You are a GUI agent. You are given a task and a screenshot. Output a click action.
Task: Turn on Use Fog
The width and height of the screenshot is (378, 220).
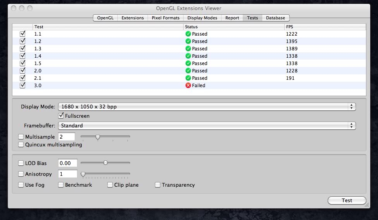[21, 185]
